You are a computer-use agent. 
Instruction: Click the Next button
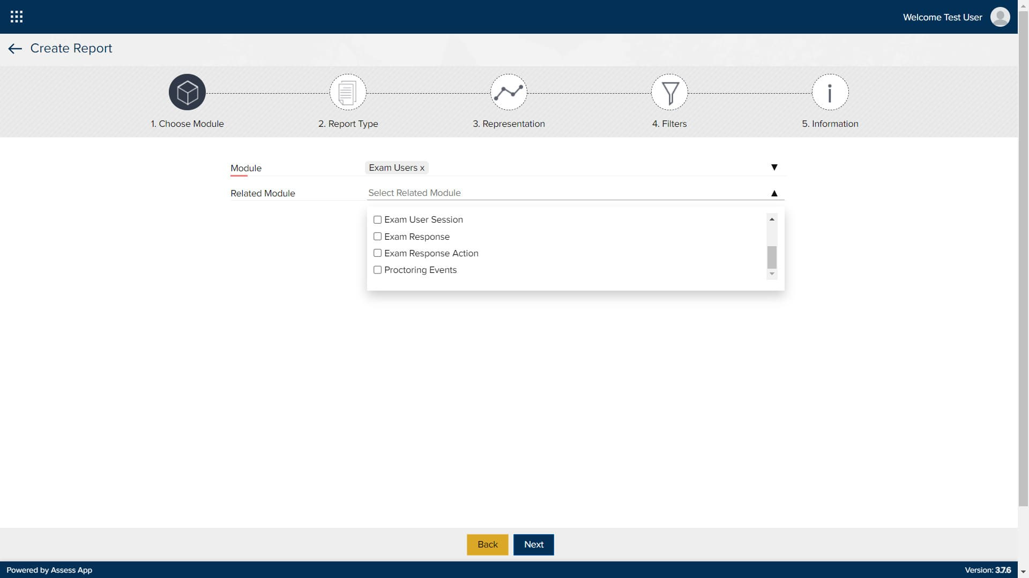point(533,544)
